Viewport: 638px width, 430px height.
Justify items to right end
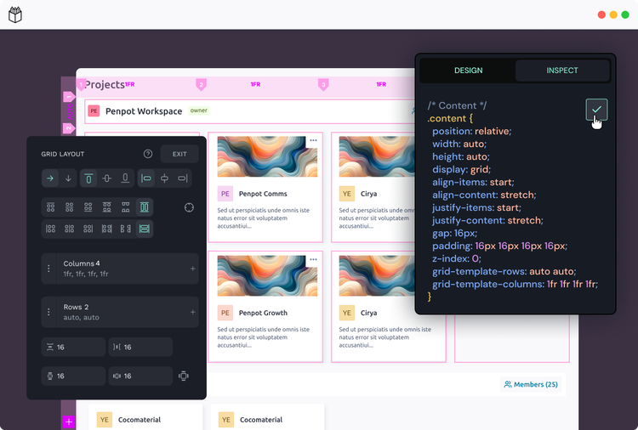[x=183, y=178]
